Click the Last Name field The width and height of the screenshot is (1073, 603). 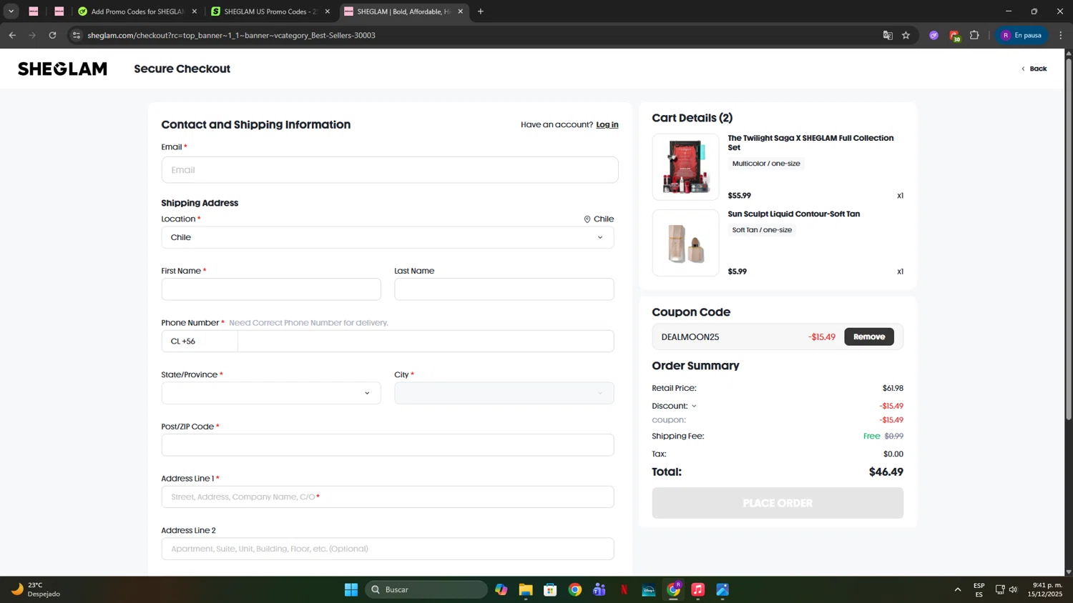504,289
